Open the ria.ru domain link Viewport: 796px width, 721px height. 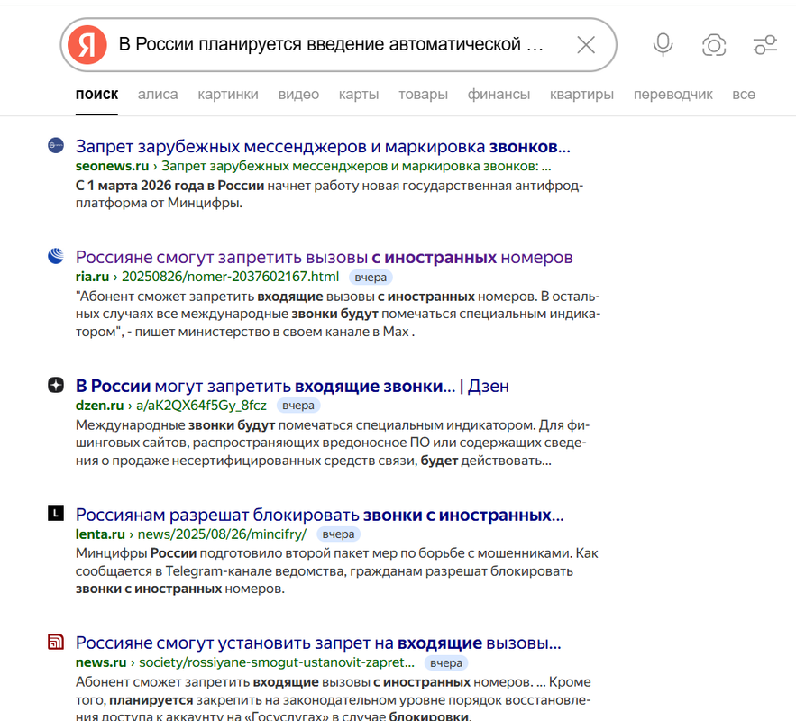point(92,277)
